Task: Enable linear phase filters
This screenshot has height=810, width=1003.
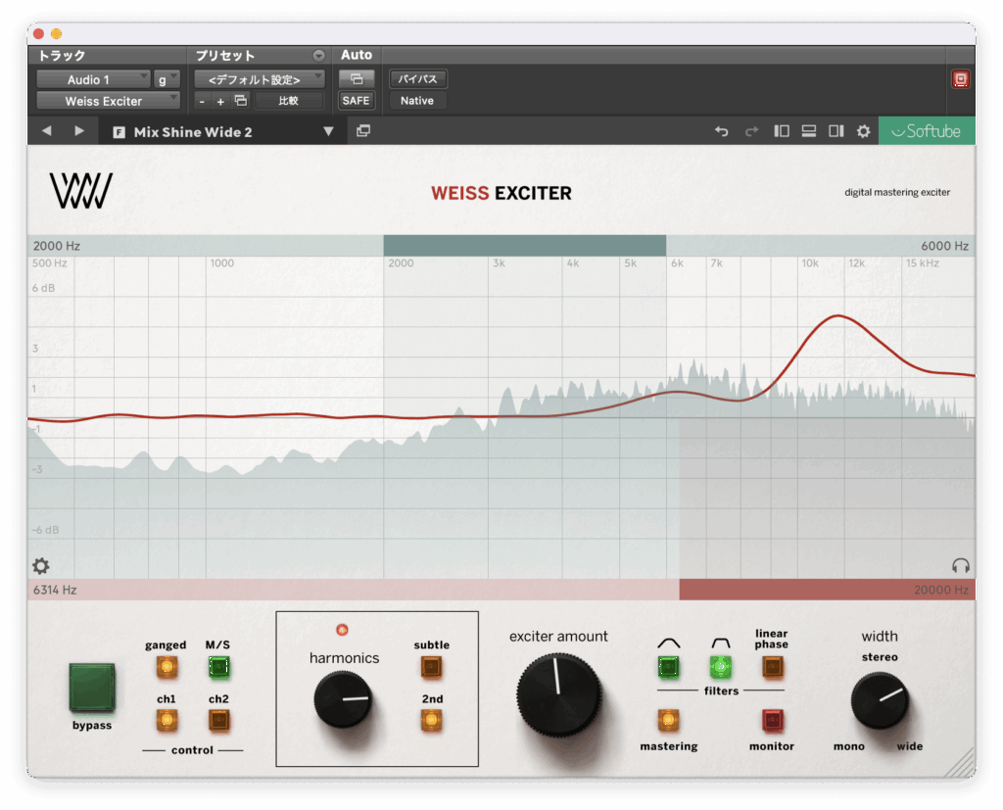Action: point(772,667)
